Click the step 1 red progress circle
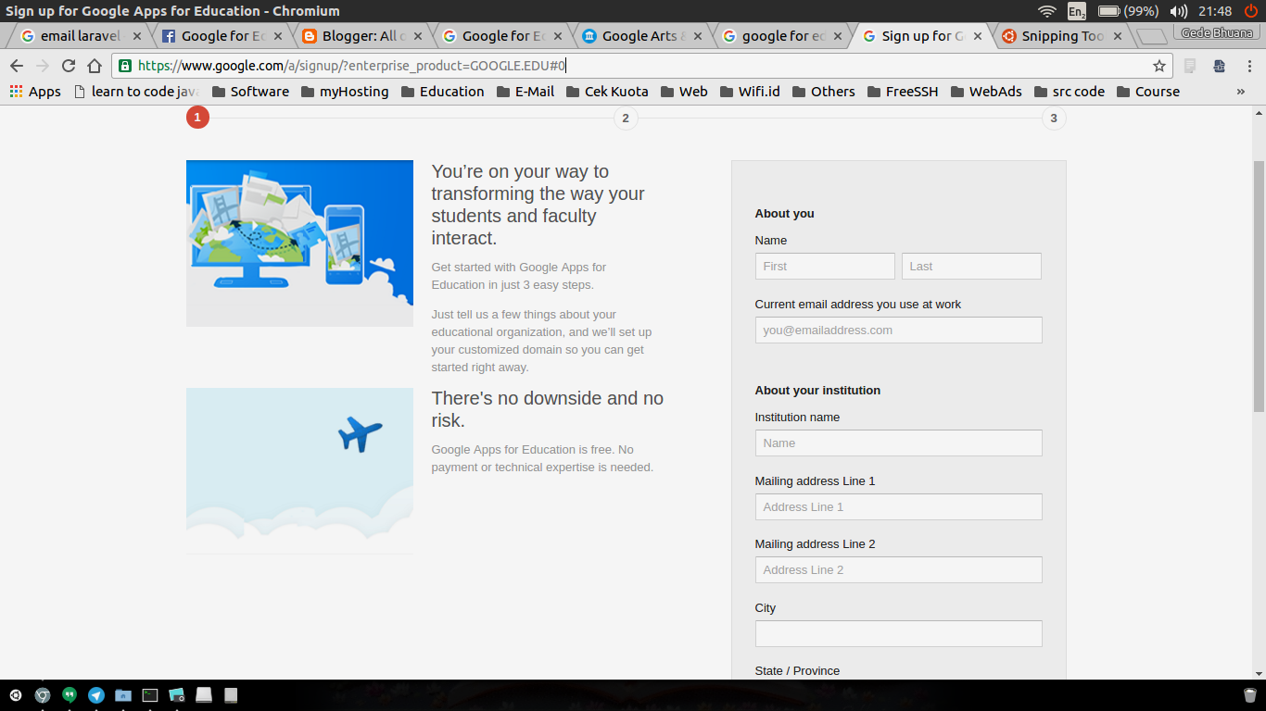This screenshot has width=1266, height=711. point(197,118)
